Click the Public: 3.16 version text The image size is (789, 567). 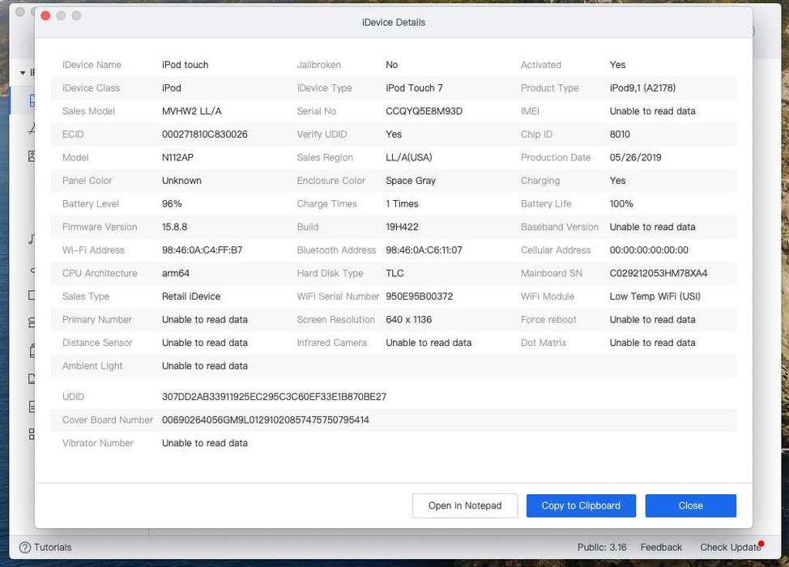click(x=602, y=548)
